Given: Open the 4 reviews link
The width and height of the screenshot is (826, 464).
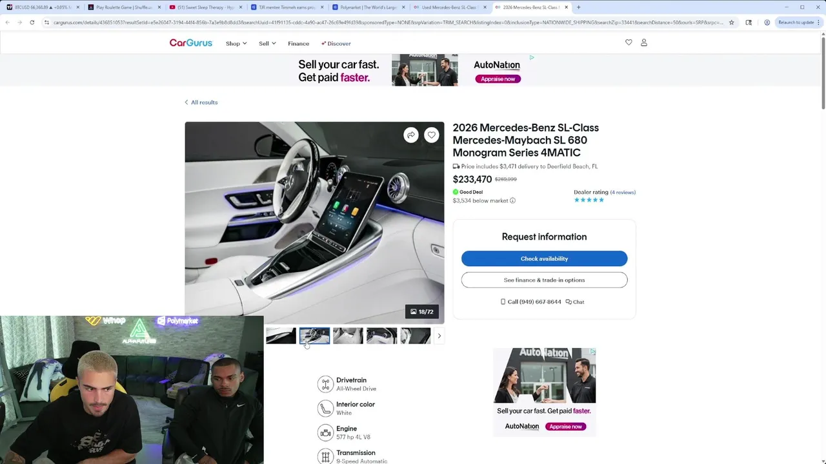Looking at the screenshot, I should (623, 192).
